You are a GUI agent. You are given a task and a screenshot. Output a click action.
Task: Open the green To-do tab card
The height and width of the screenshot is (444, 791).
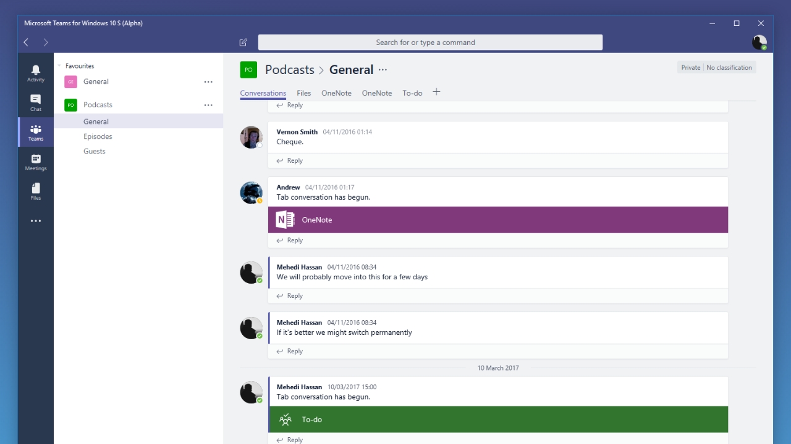point(497,419)
